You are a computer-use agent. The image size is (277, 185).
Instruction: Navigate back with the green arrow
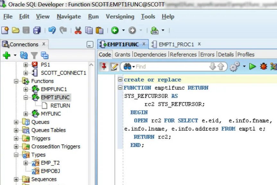tap(115, 30)
